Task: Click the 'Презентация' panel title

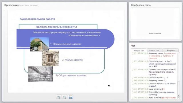Action: pyautogui.click(x=11, y=5)
